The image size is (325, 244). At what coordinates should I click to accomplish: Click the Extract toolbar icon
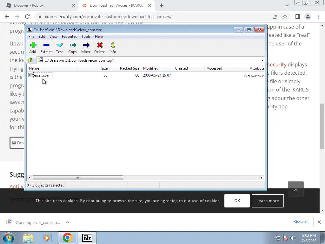46,48
